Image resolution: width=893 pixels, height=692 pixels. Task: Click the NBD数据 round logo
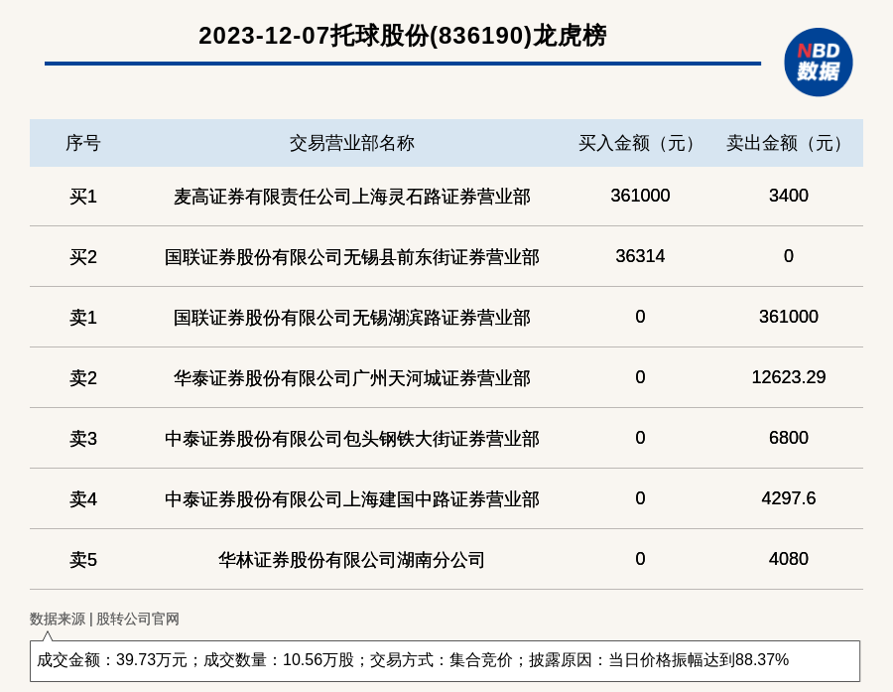pos(818,63)
